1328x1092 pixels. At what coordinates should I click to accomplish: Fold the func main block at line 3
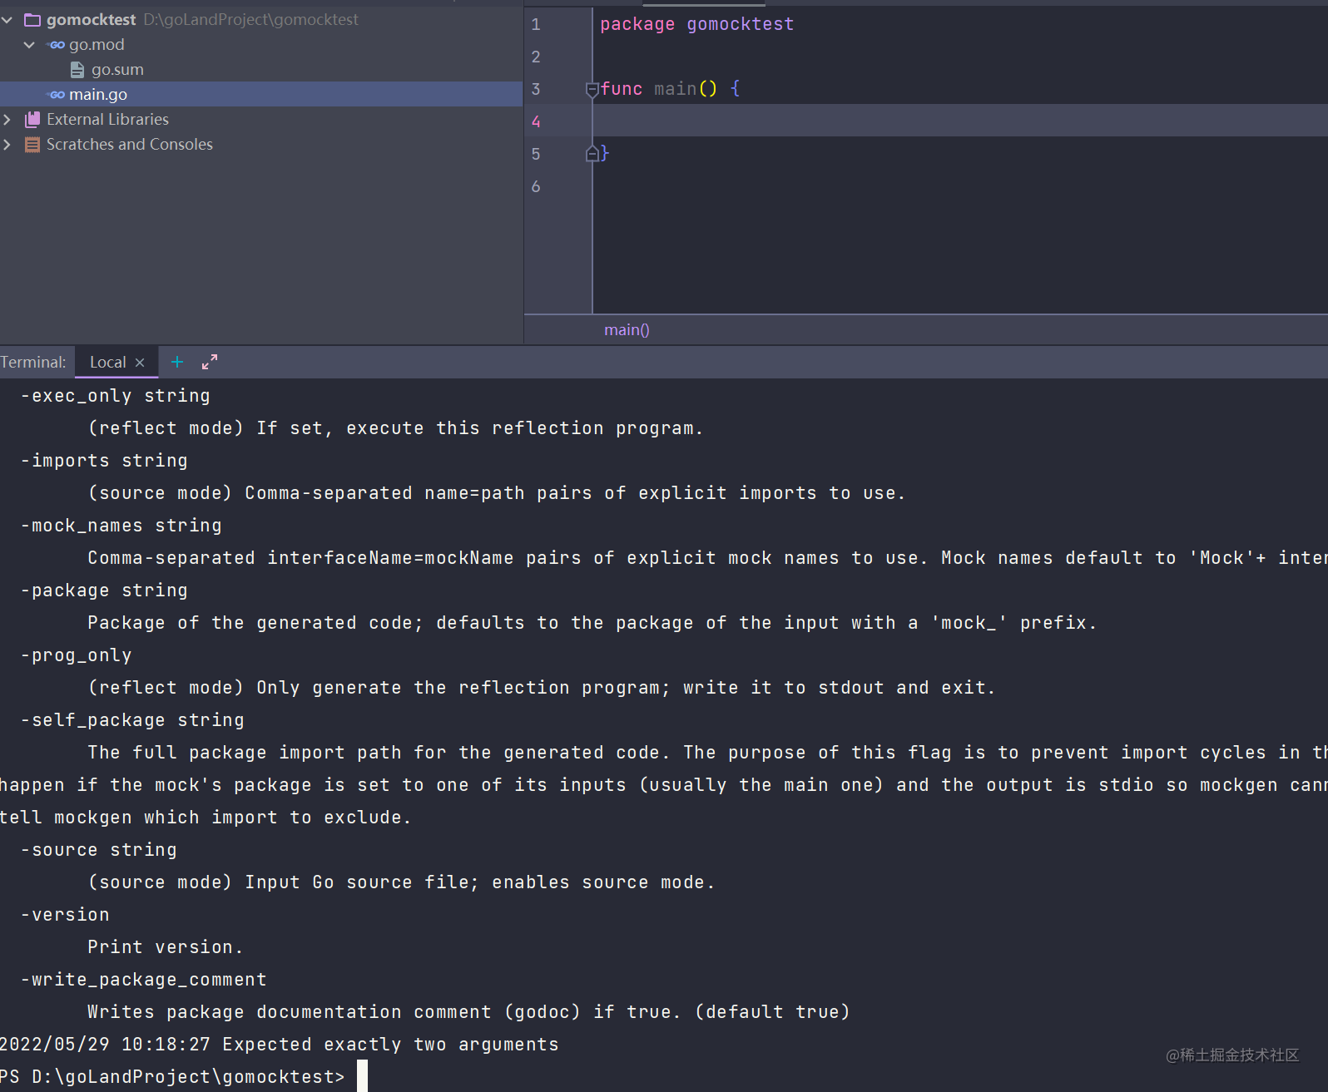592,90
